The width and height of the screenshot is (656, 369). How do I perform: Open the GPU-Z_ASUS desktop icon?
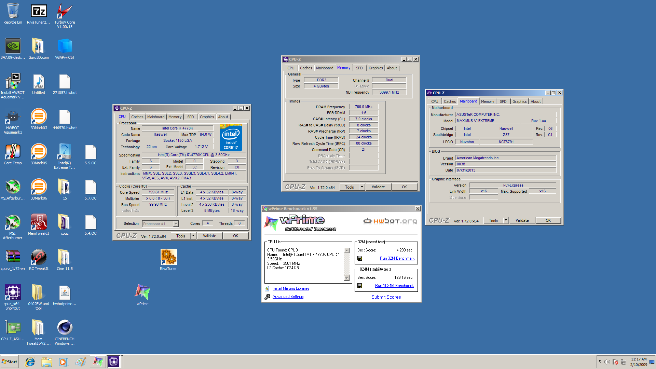pos(13,330)
